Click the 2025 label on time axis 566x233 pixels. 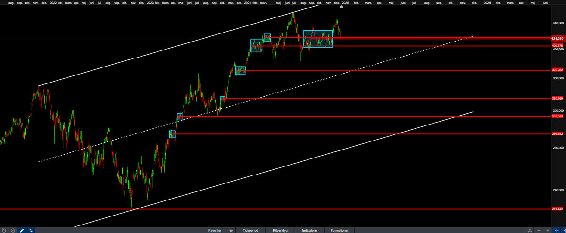(x=345, y=2)
